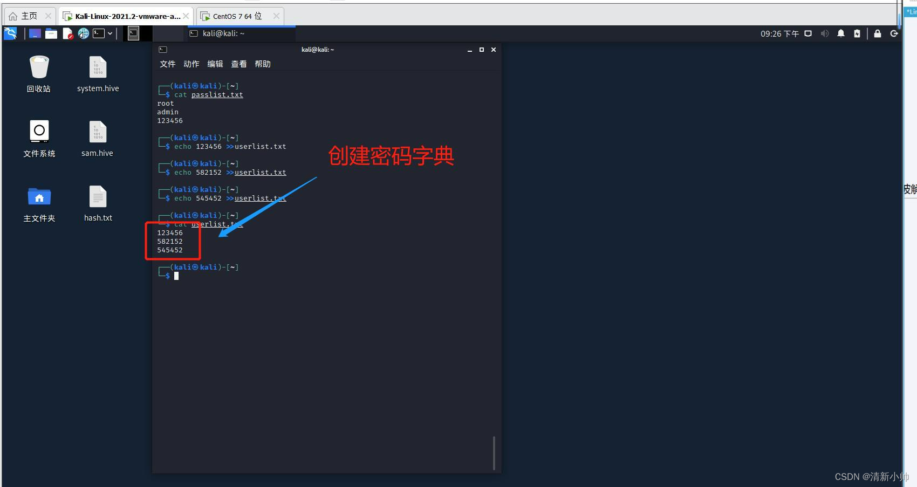Image resolution: width=917 pixels, height=487 pixels.
Task: Switch to the CentOS 7 64位 tab
Action: tap(236, 16)
